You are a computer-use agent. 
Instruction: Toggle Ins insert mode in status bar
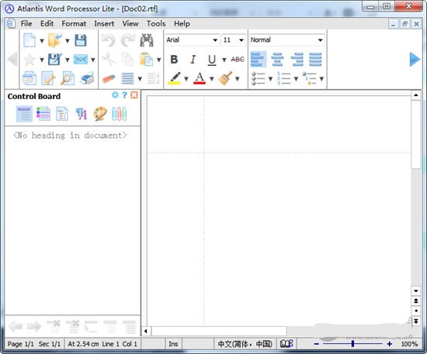pyautogui.click(x=173, y=344)
